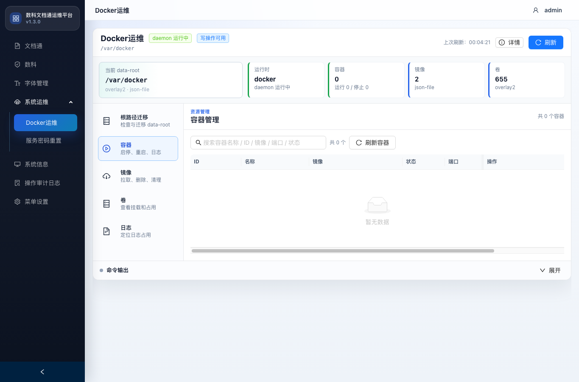Viewport: 579px width, 382px height.
Task: Click the 当前 data-root /var/docker card
Action: tap(171, 80)
